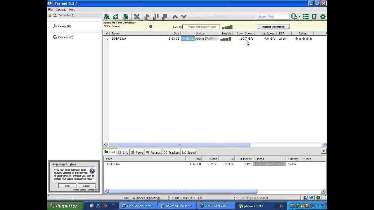Click the download speed status bar entry
The width and height of the screenshot is (374, 210).
(x=186, y=198)
